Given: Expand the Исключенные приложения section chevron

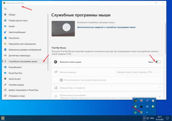Looking at the screenshot, I should pos(160,96).
